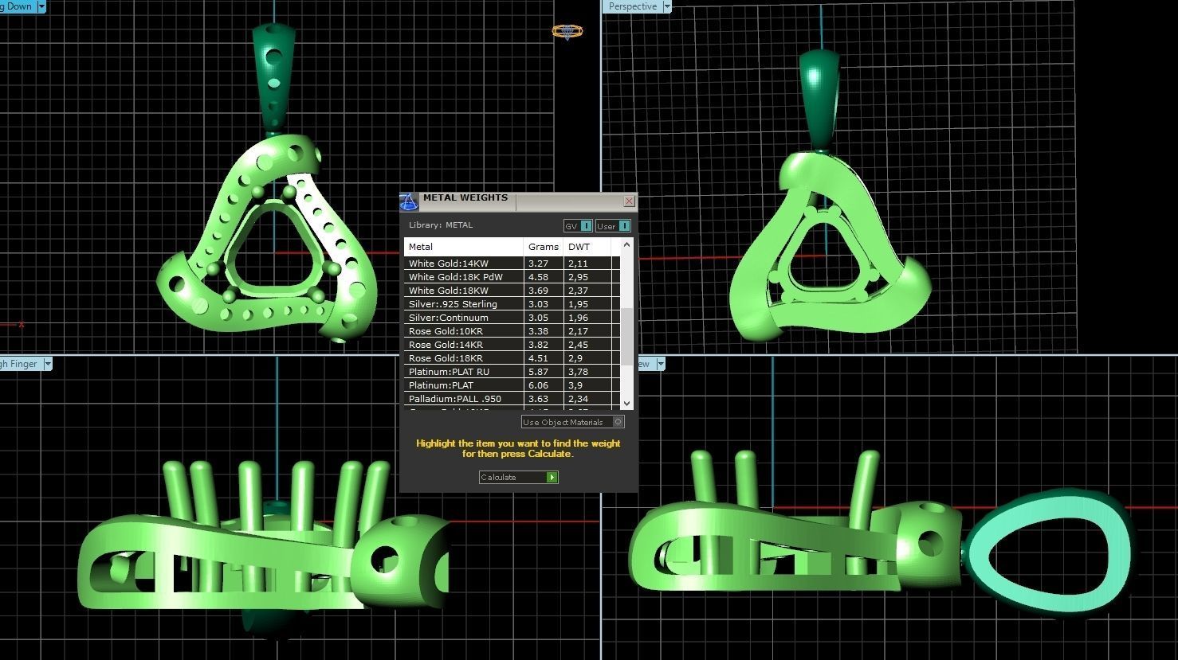1178x660 pixels.
Task: Open the Perspective viewport dropdown
Action: [x=667, y=6]
